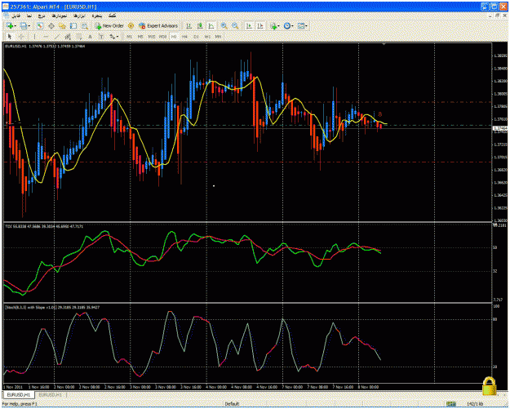
Task: Draw a trendline
Action: 57,37
